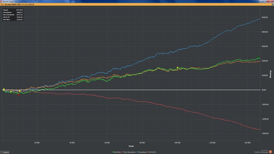Click the Winnings axis title
This screenshot has width=274, height=154.
click(270, 74)
